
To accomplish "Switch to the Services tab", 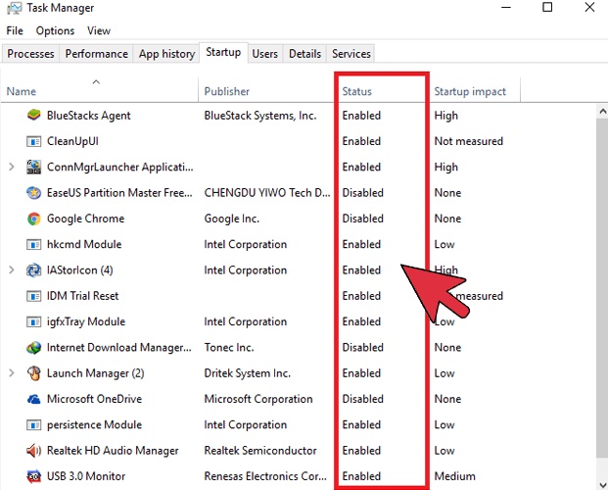I will [351, 54].
